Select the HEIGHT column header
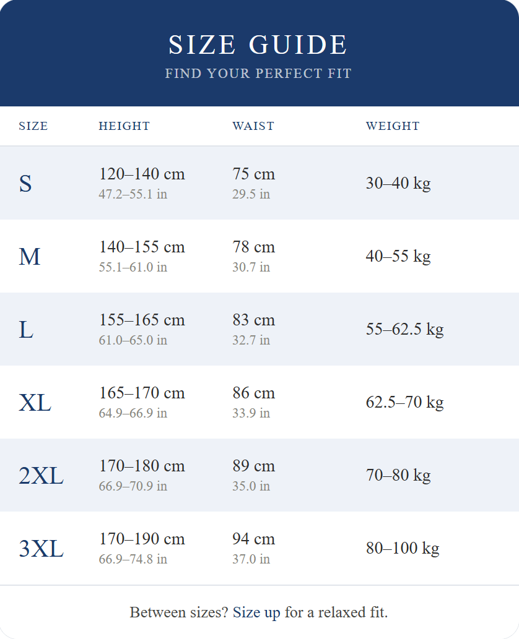 (x=124, y=126)
